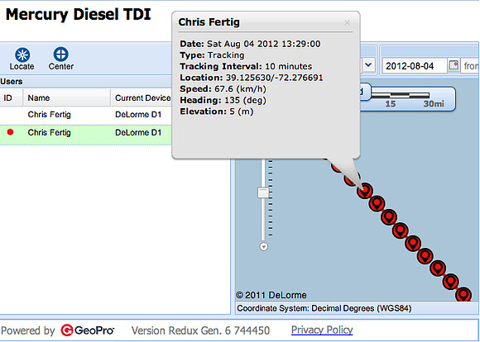Screen dimensions: 480x342
Task: Sort by Current Device column header
Action: tap(142, 97)
